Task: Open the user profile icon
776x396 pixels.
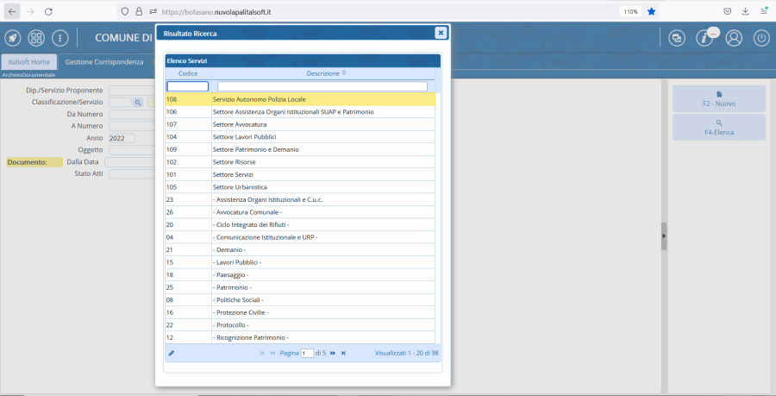Action: (734, 38)
